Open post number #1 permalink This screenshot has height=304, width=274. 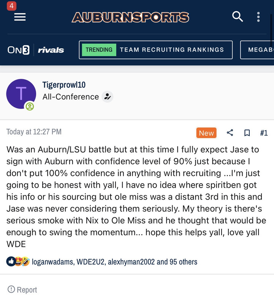point(264,133)
